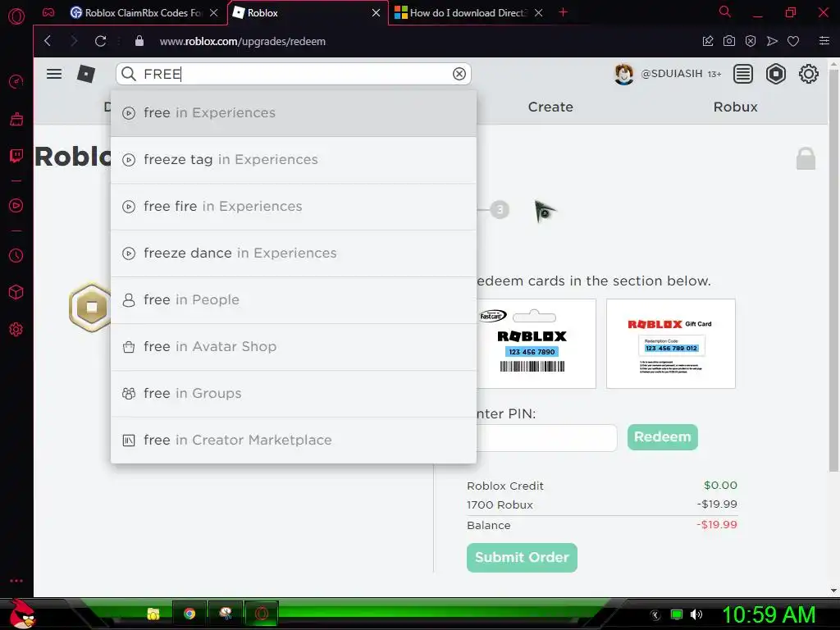Select 'free in Groups' suggestion

tap(294, 393)
